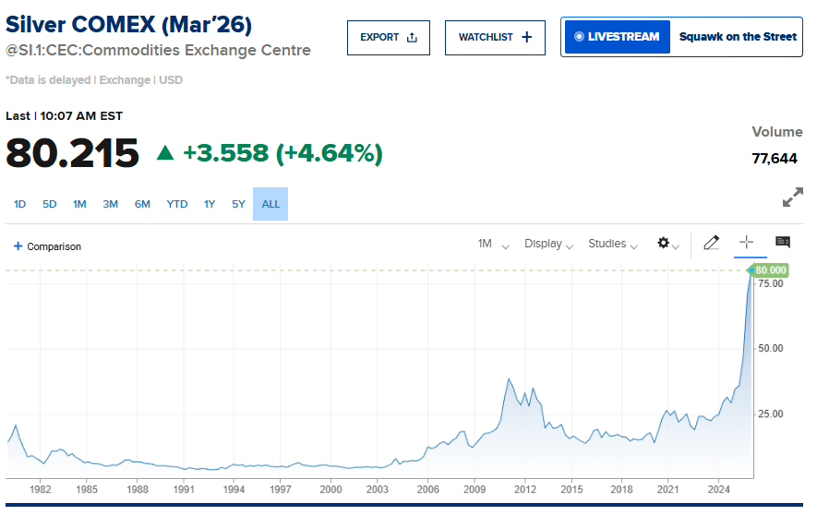Activate the pencil drawing tool
This screenshot has width=817, height=515.
point(711,243)
